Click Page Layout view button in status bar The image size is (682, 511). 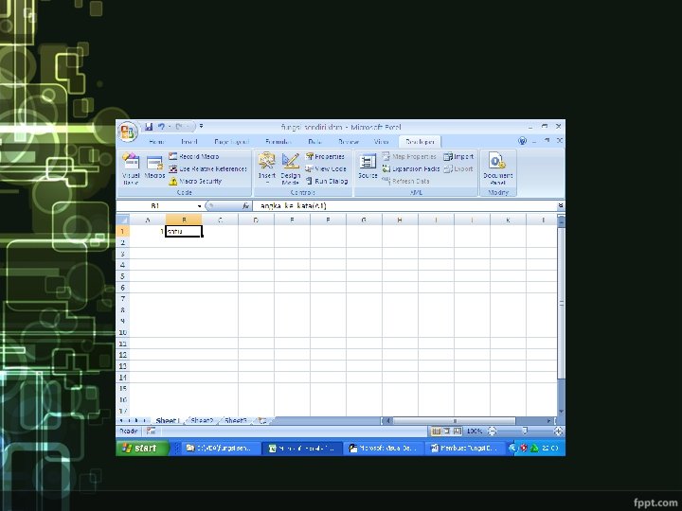click(x=447, y=432)
